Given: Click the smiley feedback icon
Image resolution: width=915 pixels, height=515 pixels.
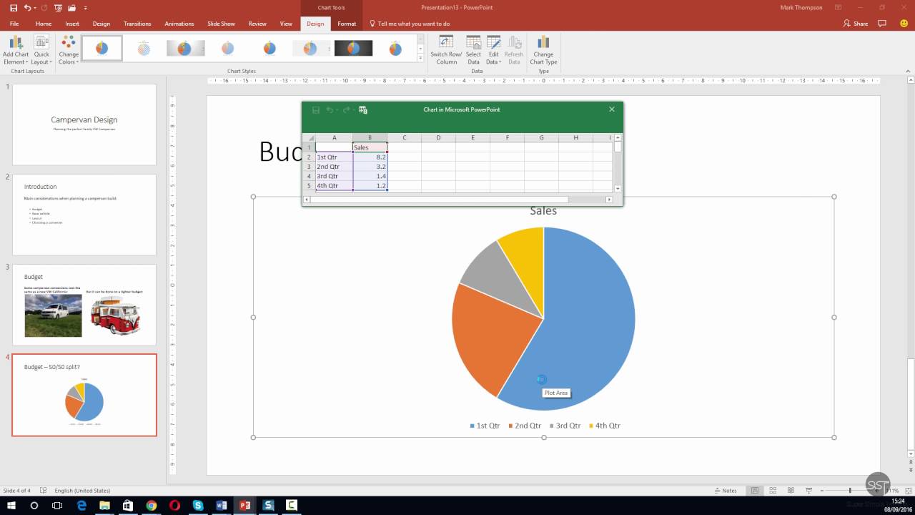Looking at the screenshot, I should pos(904,24).
